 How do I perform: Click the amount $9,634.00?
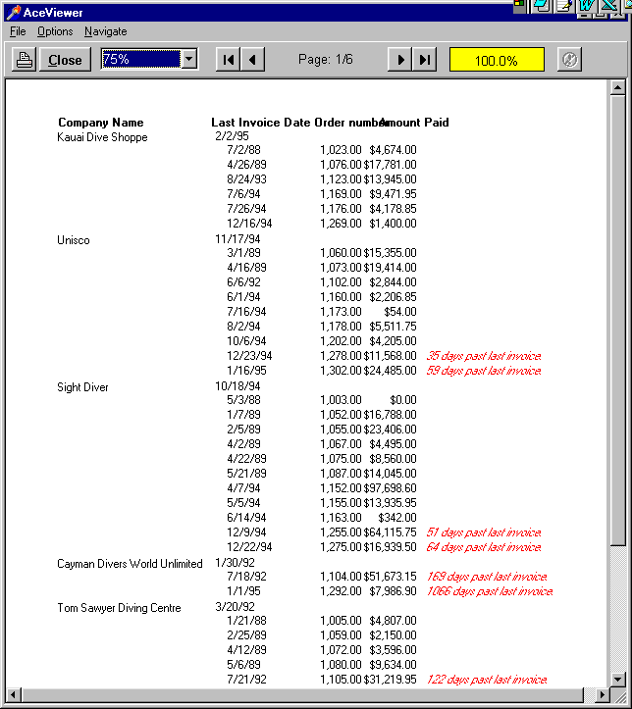click(393, 665)
